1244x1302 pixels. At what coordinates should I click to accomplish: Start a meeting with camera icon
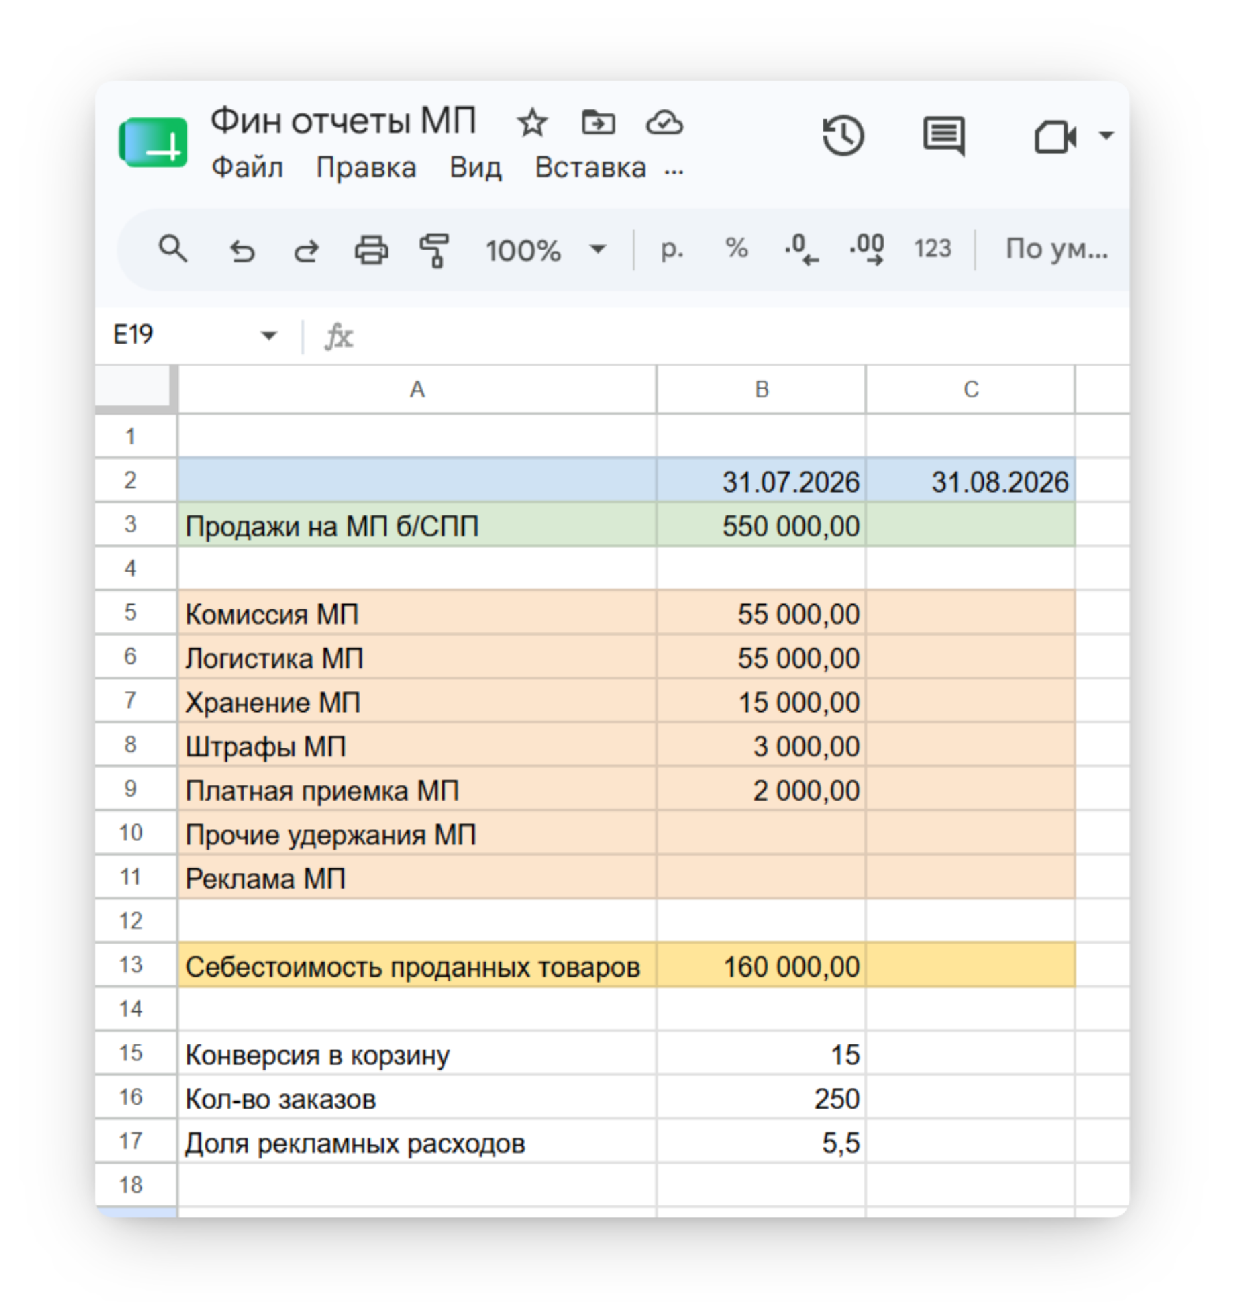tap(1055, 137)
